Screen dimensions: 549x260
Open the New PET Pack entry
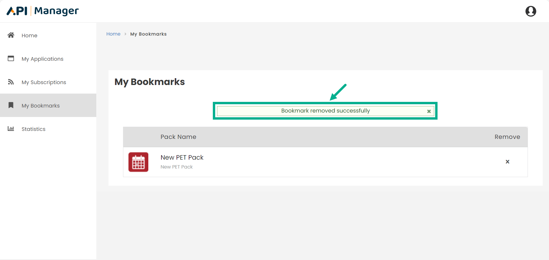click(x=182, y=157)
